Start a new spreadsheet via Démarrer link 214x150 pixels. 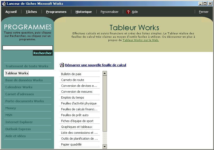click(96, 65)
